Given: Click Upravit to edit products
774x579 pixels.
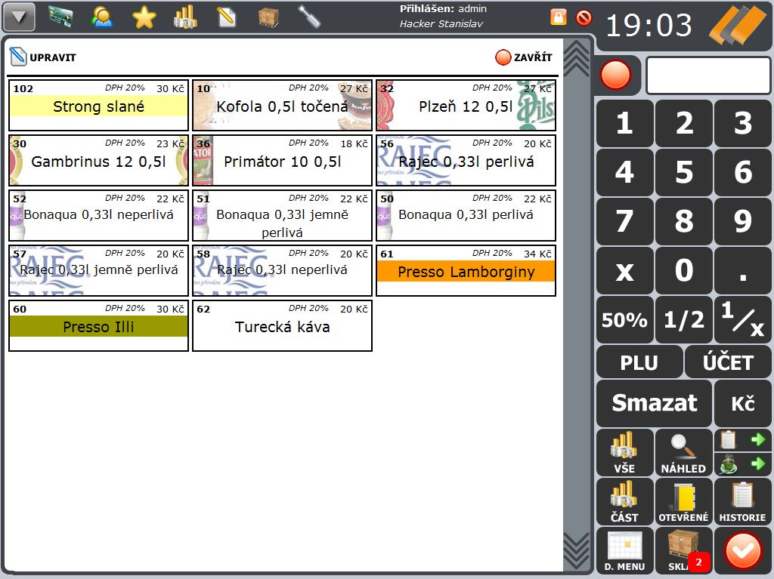Looking at the screenshot, I should (43, 57).
